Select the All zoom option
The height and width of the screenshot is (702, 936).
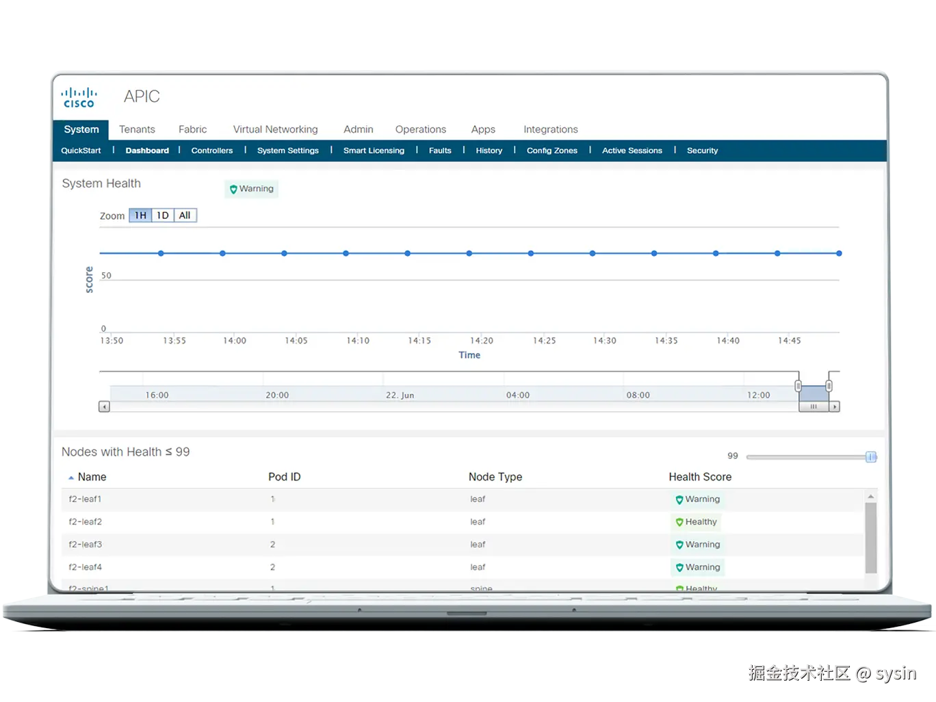(x=183, y=215)
